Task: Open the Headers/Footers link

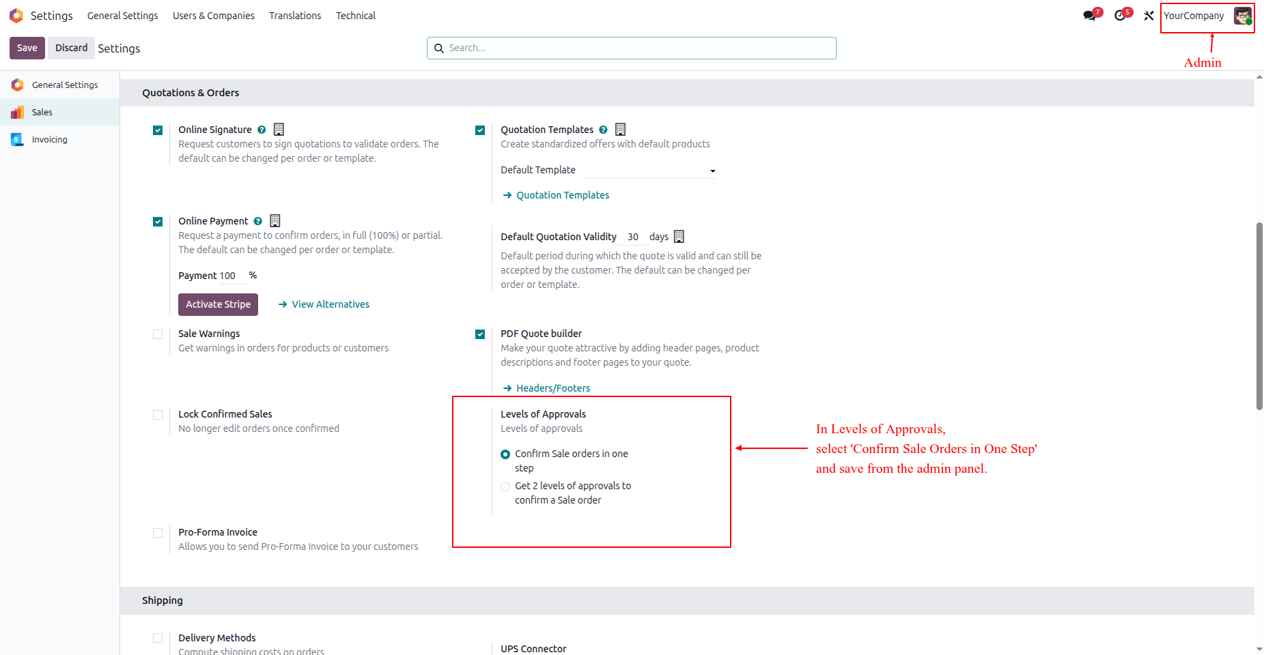Action: point(546,388)
